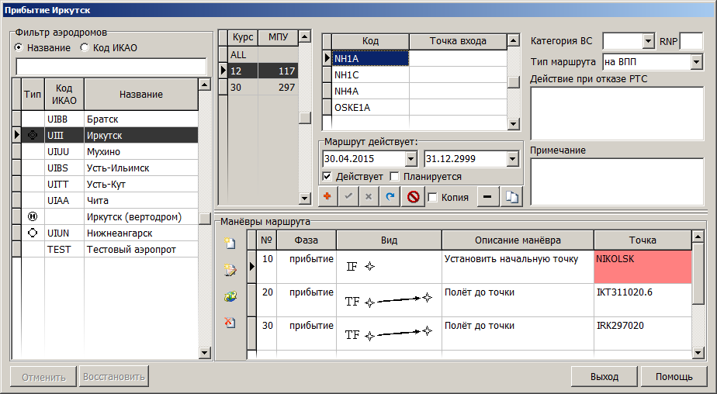Select route code OSKE1A in list
The width and height of the screenshot is (717, 394).
point(369,107)
